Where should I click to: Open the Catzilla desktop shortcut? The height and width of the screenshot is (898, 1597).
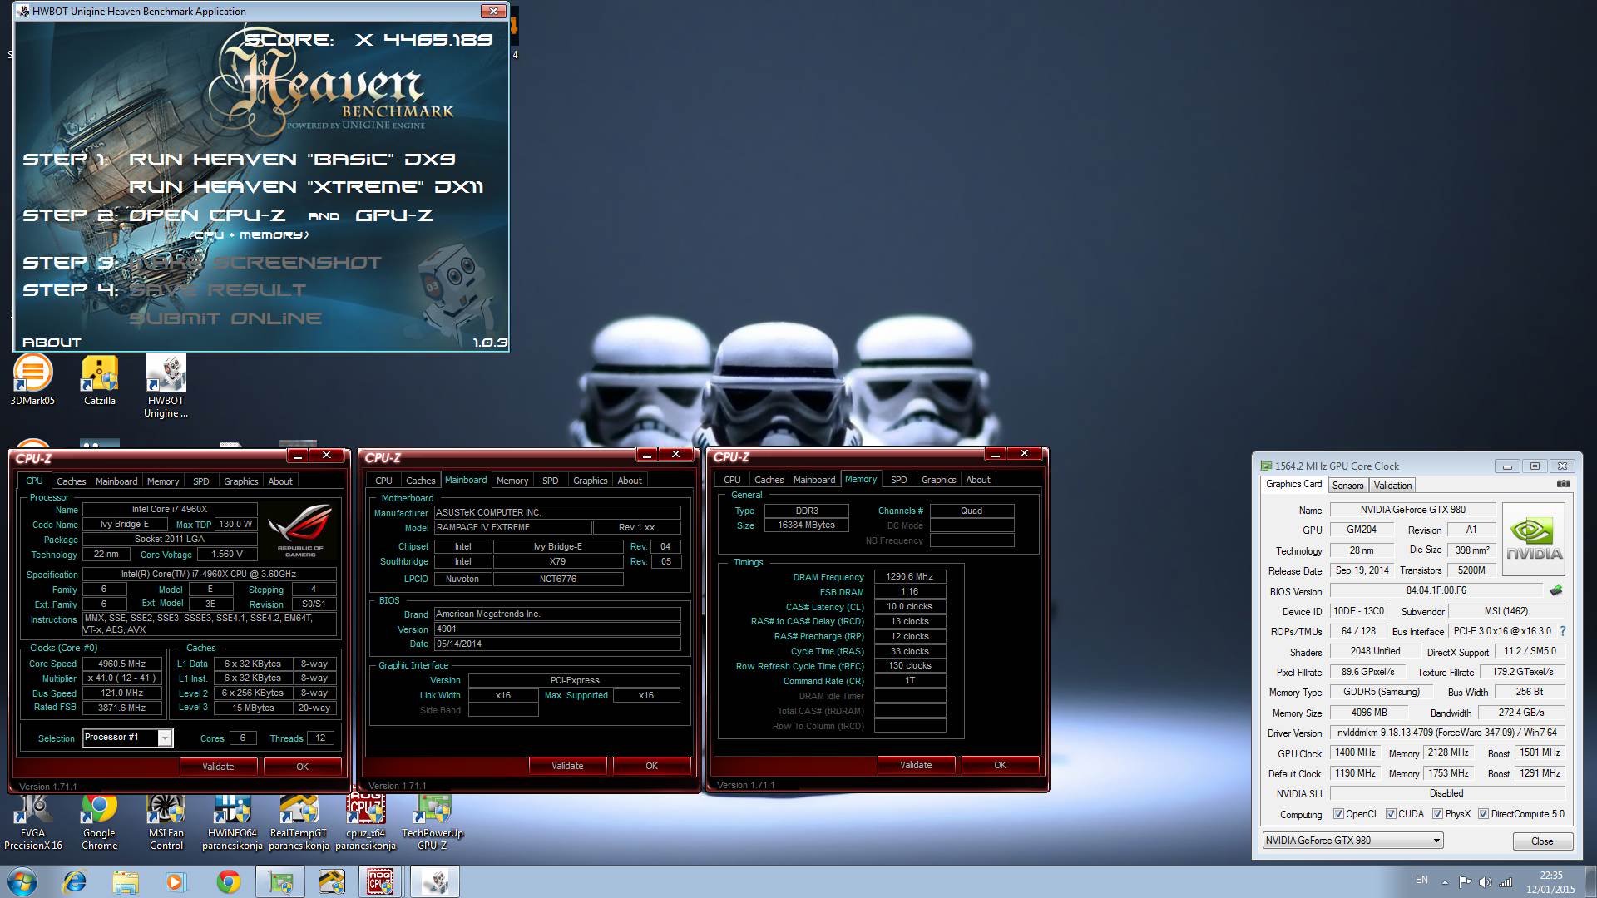point(100,381)
